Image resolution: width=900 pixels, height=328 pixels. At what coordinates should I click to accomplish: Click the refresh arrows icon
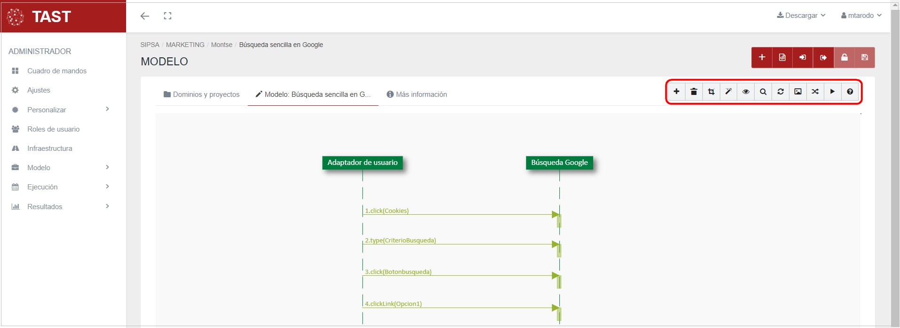tap(781, 92)
